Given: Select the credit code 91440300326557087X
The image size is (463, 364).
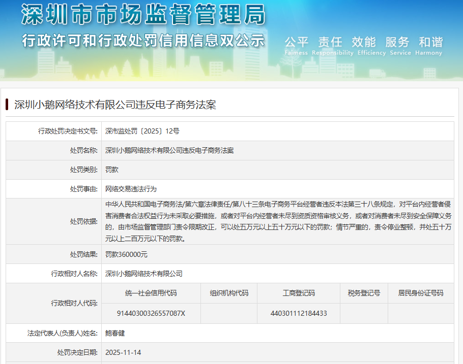Looking at the screenshot, I should (x=152, y=314).
